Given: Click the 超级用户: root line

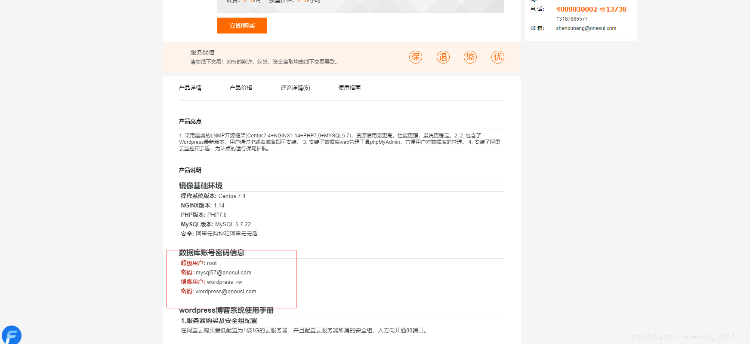Looking at the screenshot, I should pos(199,263).
